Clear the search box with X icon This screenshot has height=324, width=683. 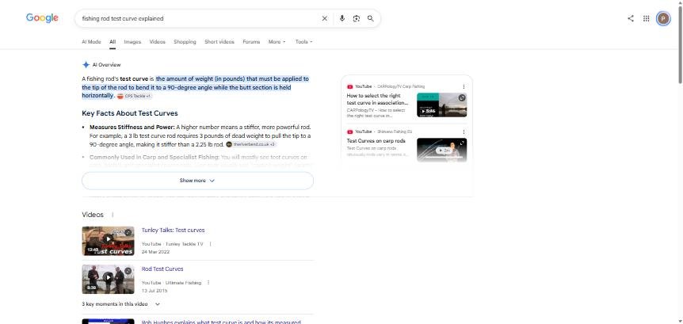325,18
